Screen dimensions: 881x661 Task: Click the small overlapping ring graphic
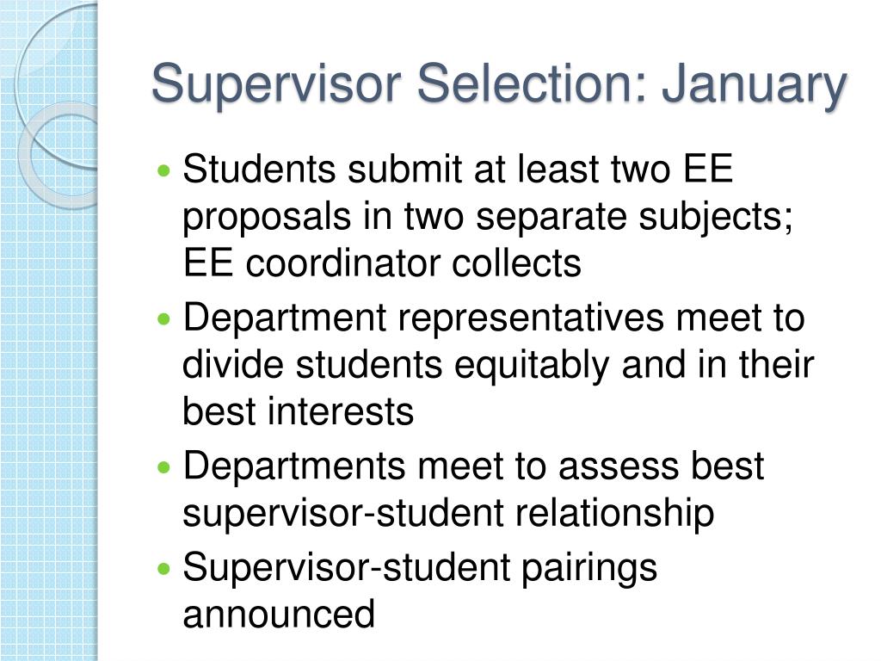pos(59,155)
